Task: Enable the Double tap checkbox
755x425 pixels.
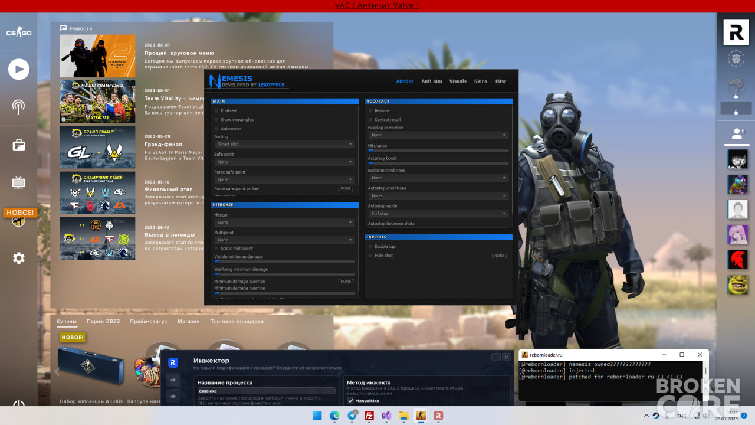Action: [370, 247]
